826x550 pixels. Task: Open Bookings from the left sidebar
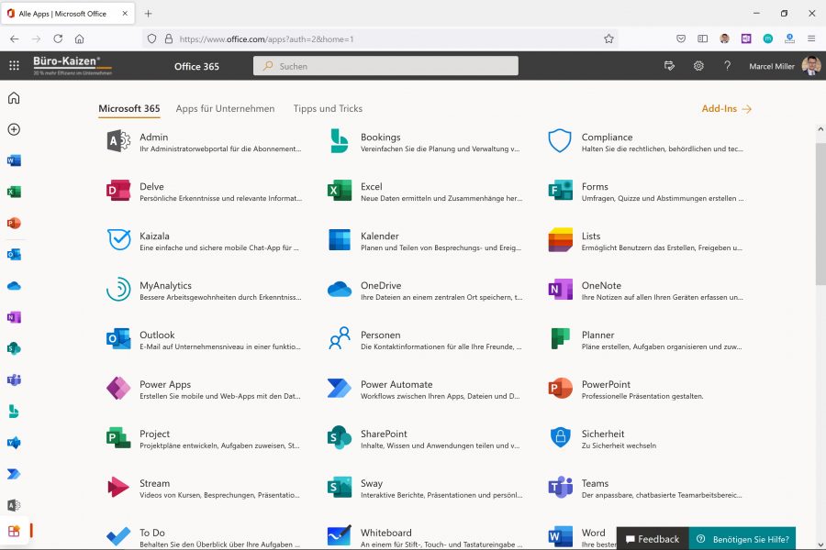(x=14, y=411)
